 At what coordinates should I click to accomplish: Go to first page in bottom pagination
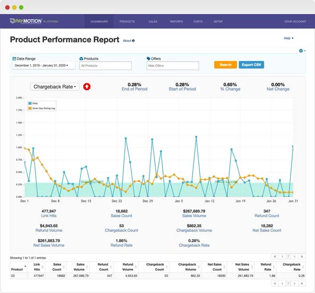pos(275,283)
